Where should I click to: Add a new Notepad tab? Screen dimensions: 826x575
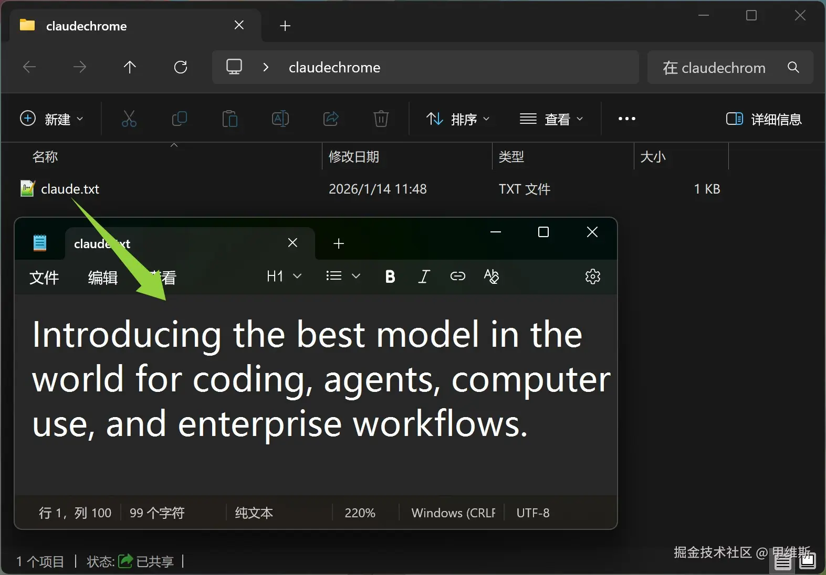coord(339,243)
